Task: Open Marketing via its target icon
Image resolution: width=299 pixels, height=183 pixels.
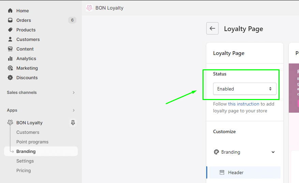Action: (x=10, y=68)
